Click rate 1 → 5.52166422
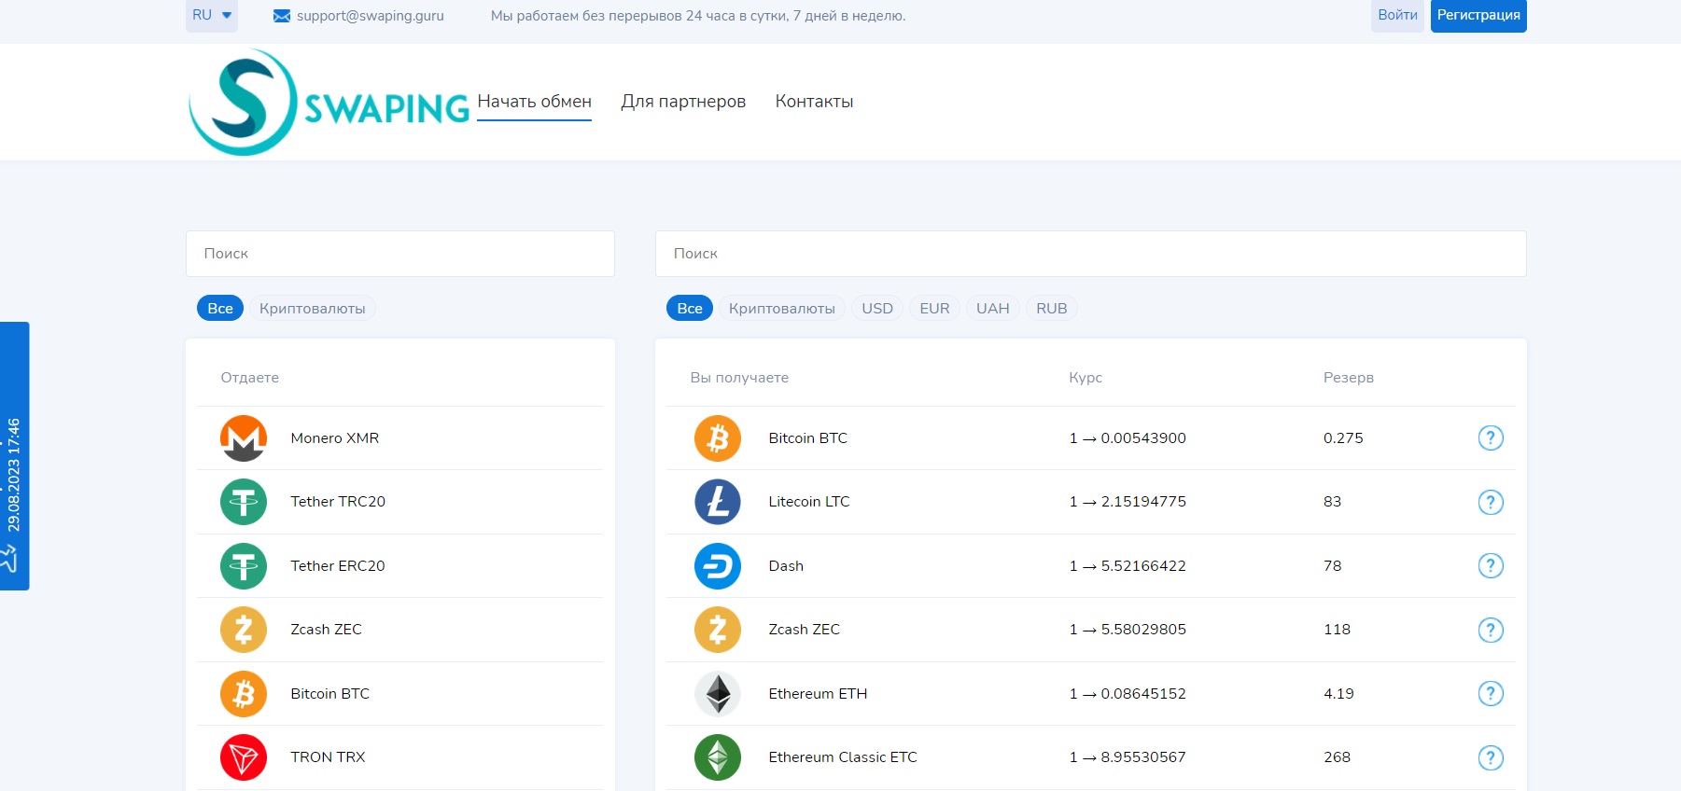Viewport: 1681px width, 791px height. pyautogui.click(x=1128, y=566)
